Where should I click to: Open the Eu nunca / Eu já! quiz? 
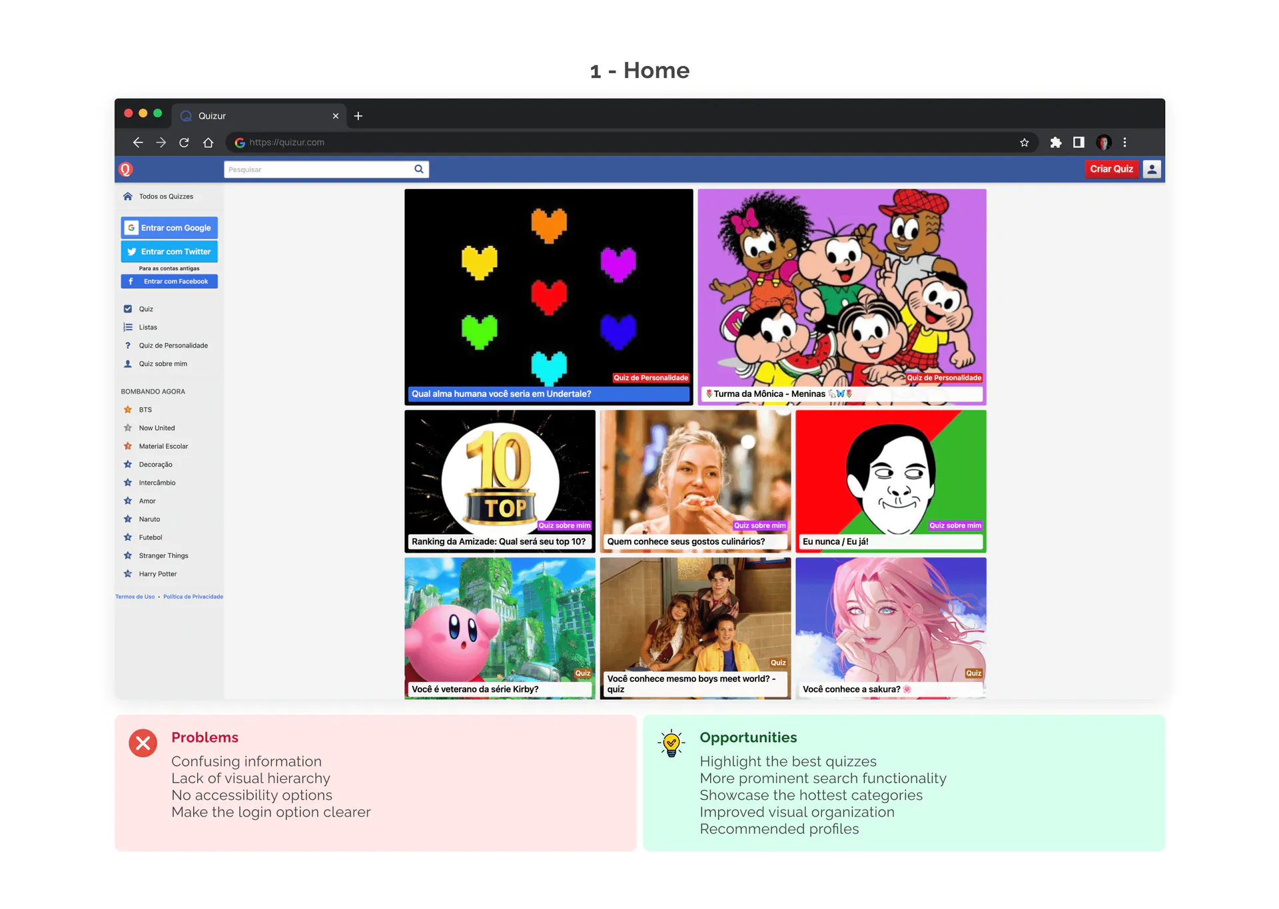coord(891,481)
